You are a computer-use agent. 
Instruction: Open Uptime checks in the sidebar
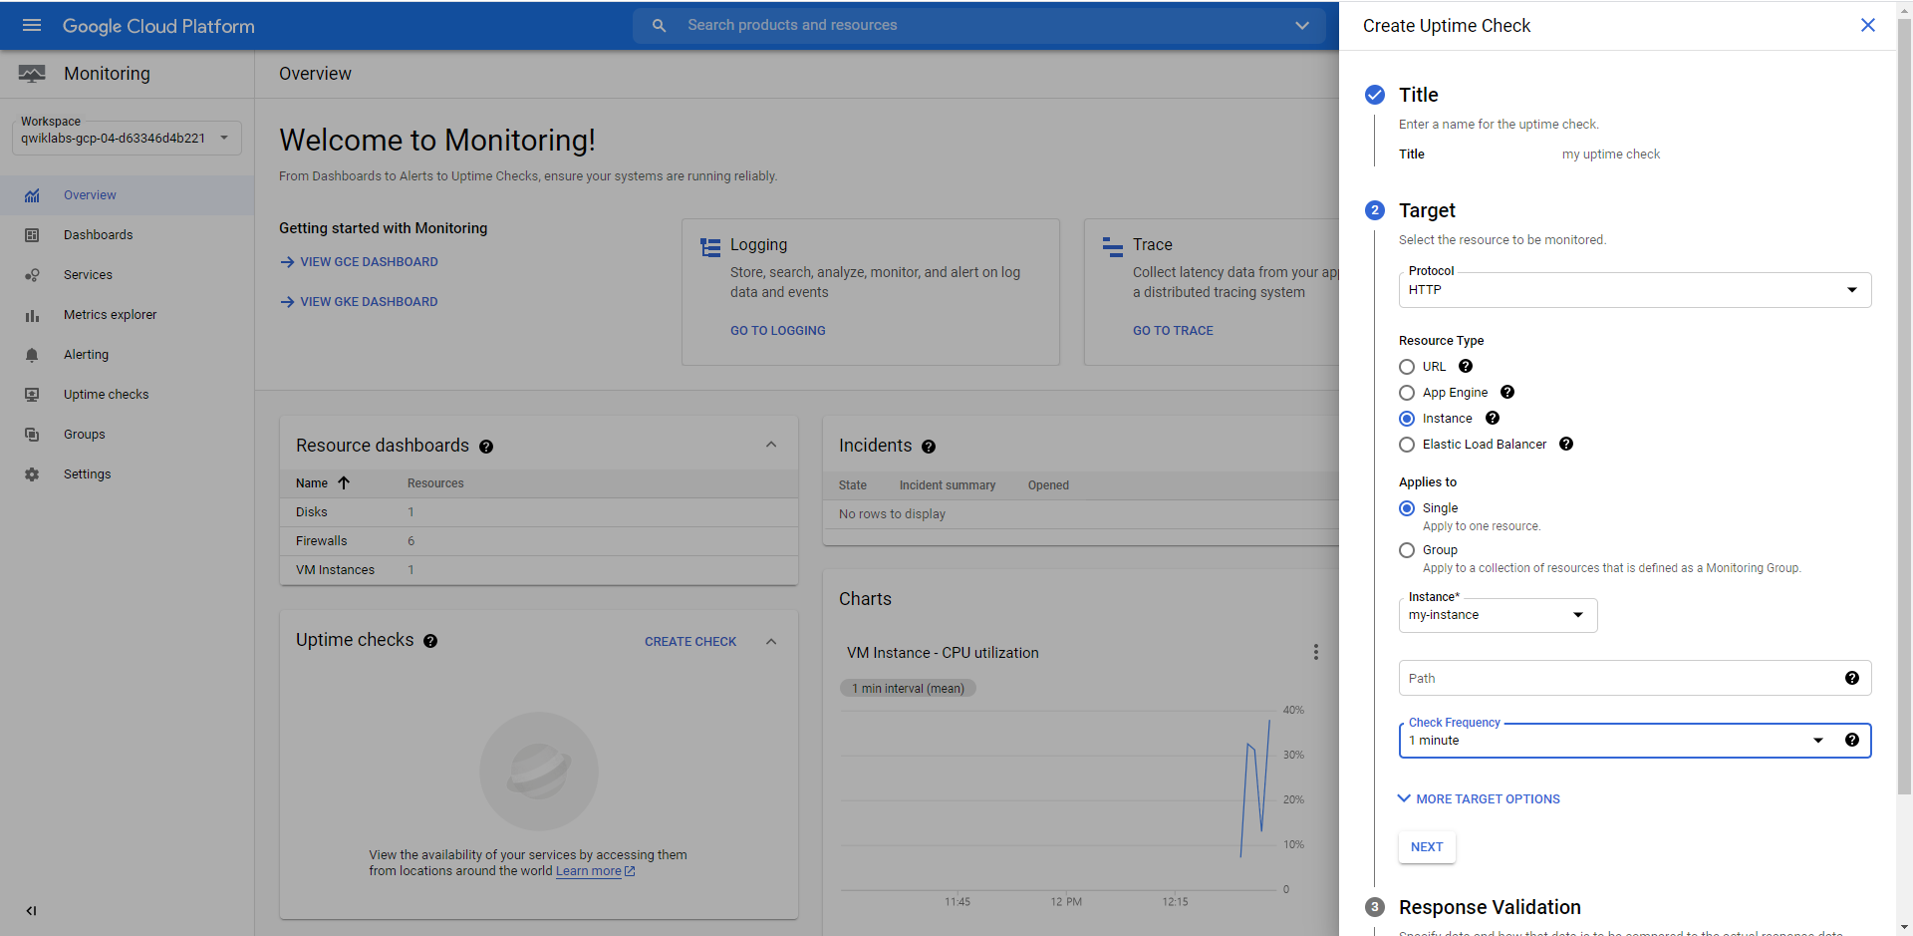(x=127, y=395)
